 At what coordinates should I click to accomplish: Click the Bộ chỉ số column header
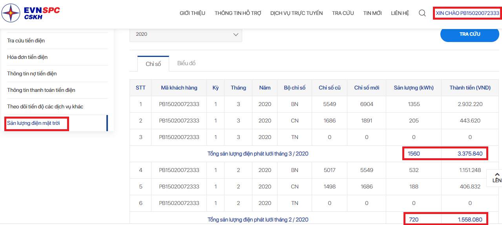[295, 88]
